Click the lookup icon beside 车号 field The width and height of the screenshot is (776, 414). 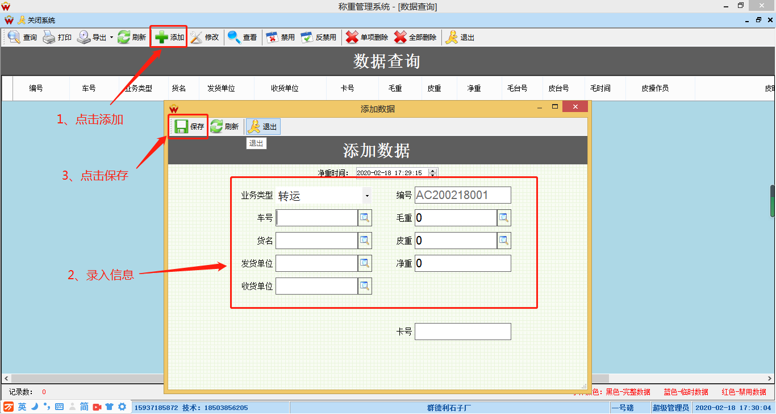[365, 218]
